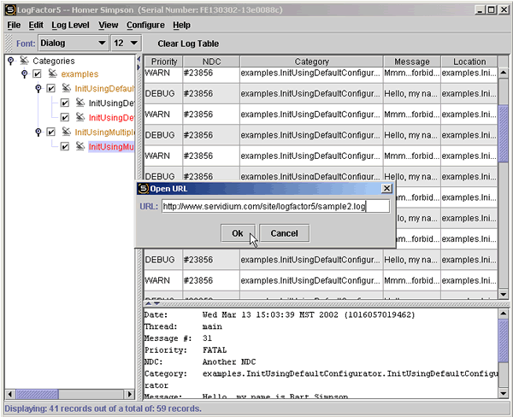Click into the URL text field
This screenshot has width=513, height=417.
[x=275, y=207]
